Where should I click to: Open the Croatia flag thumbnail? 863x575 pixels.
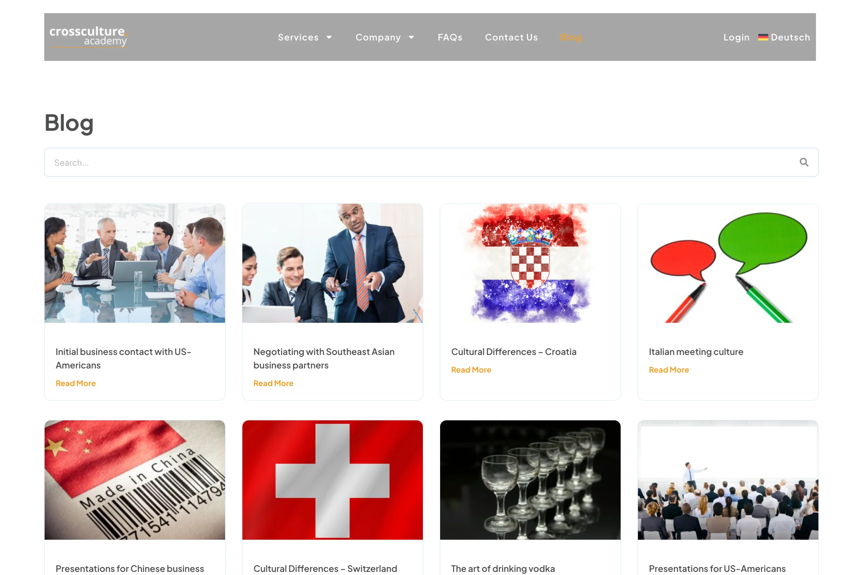(x=530, y=263)
